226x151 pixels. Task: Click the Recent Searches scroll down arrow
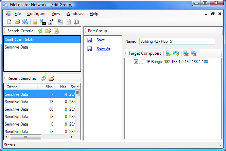[78, 131]
